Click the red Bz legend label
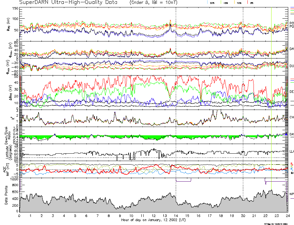Viewport: 294px width, 225px height. pyautogui.click(x=291, y=164)
